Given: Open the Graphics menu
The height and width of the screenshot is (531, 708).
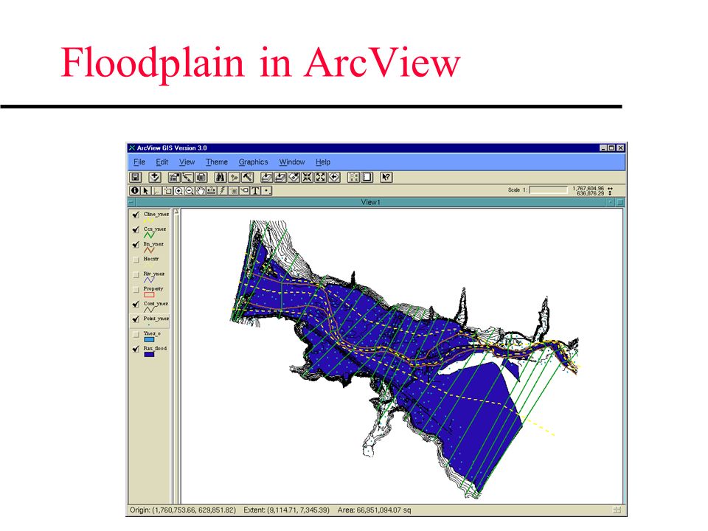Looking at the screenshot, I should (x=253, y=162).
